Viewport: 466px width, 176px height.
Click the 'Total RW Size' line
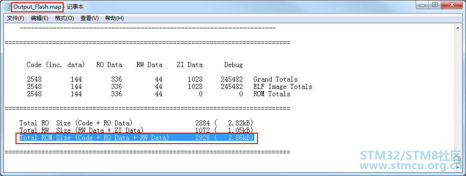point(136,130)
